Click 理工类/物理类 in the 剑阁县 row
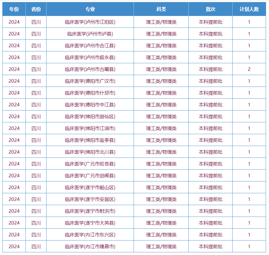 pos(161,176)
